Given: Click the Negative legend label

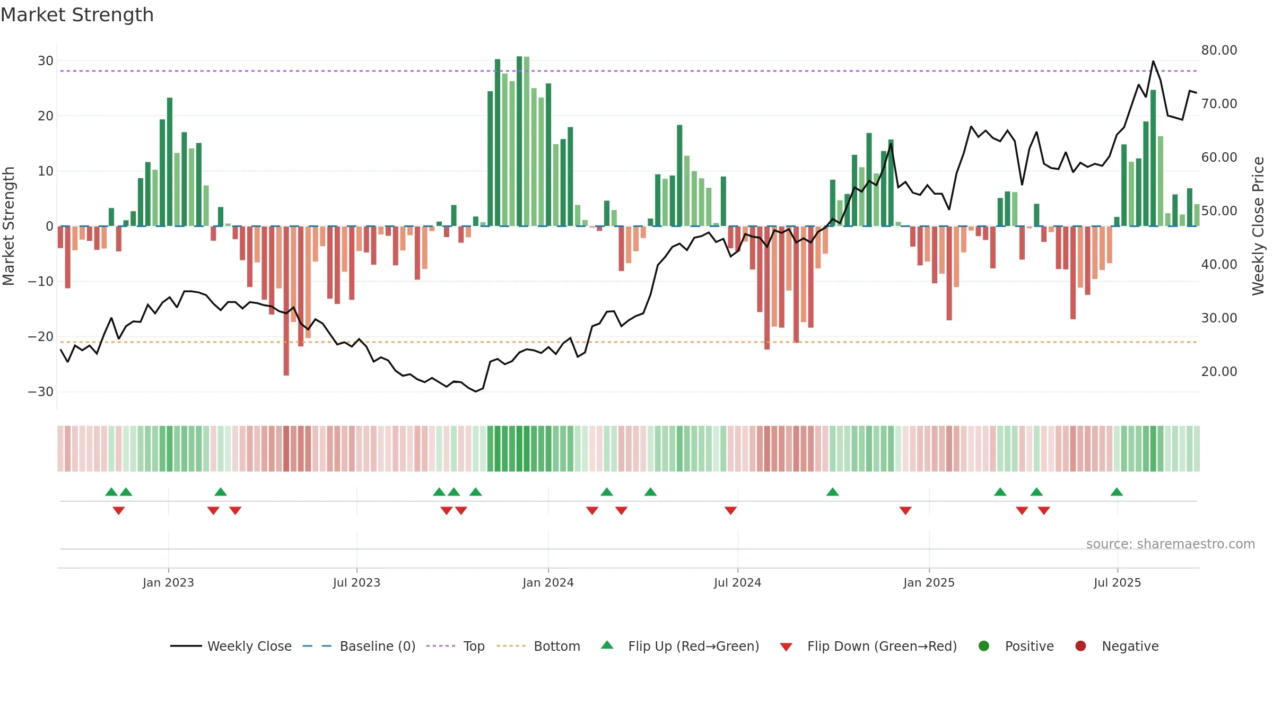Looking at the screenshot, I should click(1130, 646).
